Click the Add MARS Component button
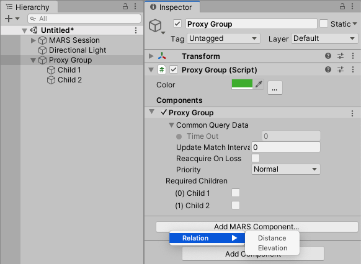 pyautogui.click(x=257, y=227)
